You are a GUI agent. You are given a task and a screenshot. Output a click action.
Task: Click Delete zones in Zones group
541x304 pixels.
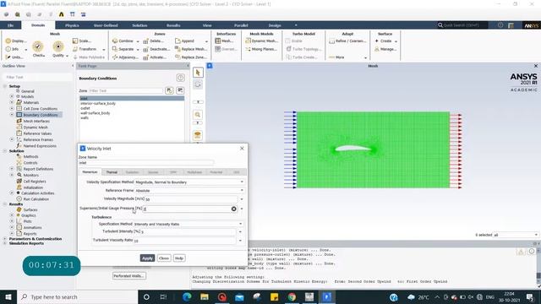pos(154,41)
